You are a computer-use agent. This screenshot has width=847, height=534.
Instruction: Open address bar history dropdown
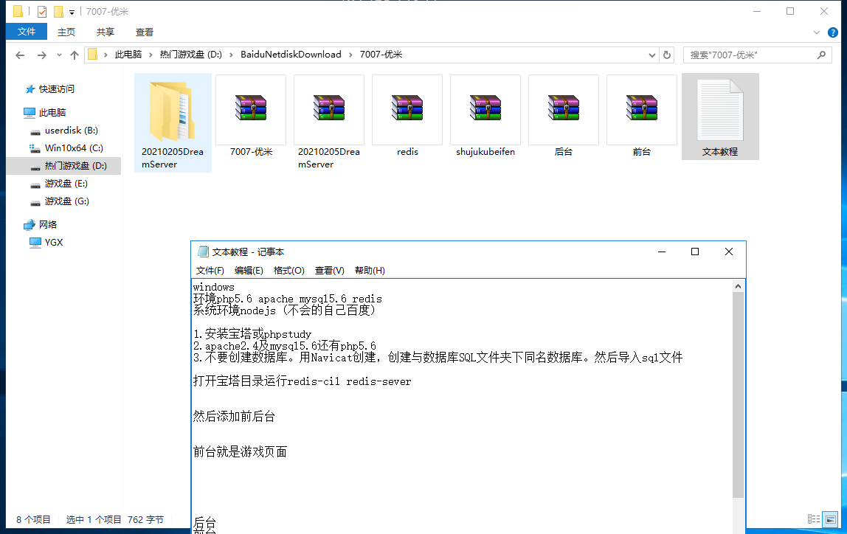coord(652,55)
